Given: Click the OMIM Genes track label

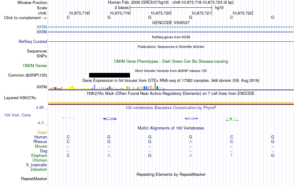Looking at the screenshot, I should 35,66.
